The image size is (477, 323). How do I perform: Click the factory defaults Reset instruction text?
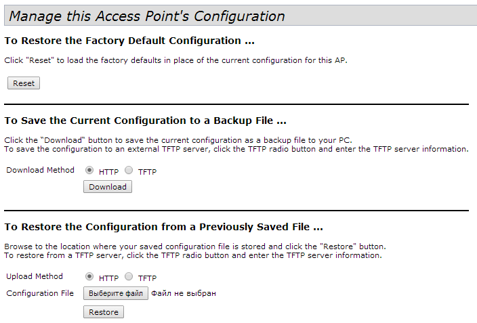pos(175,60)
